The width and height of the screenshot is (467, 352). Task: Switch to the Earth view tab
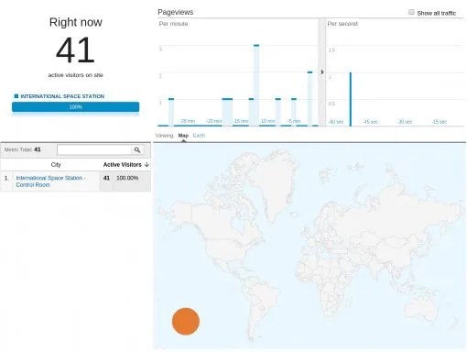click(x=199, y=136)
